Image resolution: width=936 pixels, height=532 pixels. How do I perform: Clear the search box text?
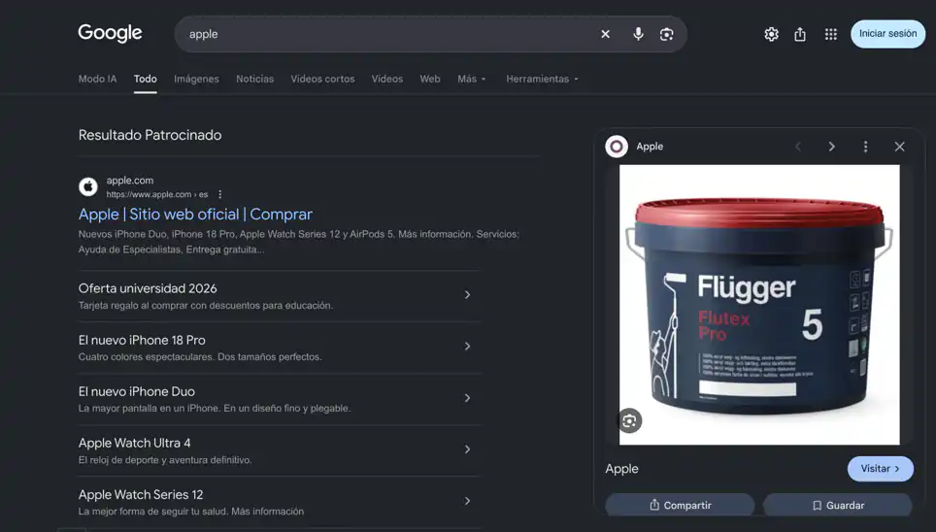(605, 34)
